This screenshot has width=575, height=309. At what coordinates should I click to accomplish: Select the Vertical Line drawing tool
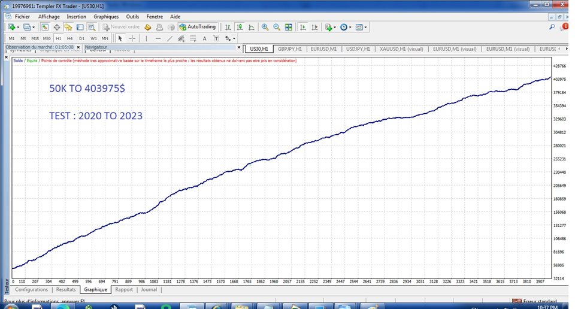coord(146,38)
